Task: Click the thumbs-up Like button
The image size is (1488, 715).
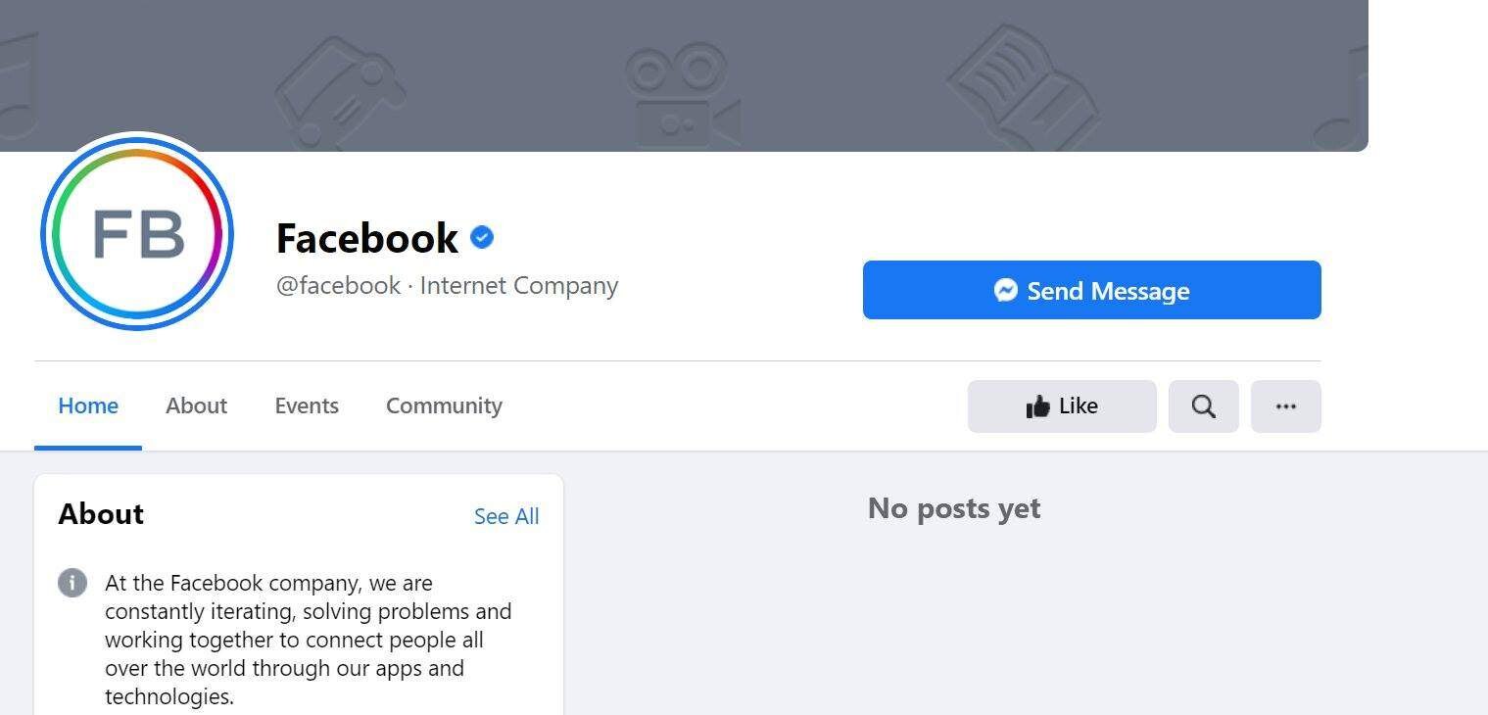Action: [x=1062, y=406]
